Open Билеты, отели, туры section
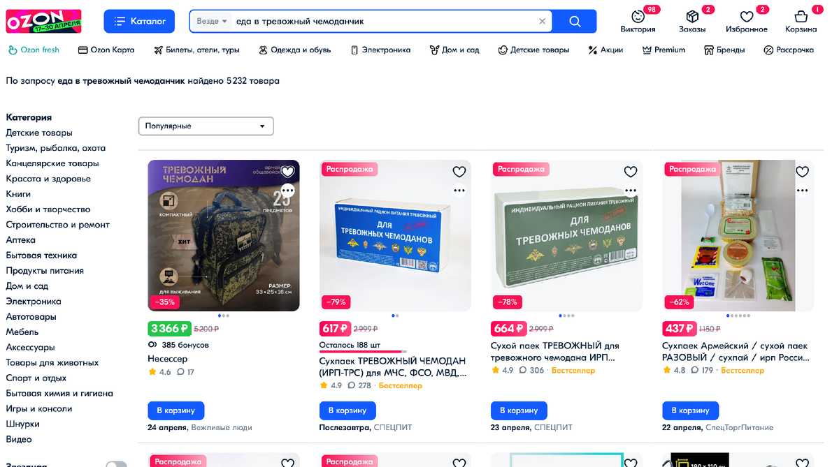This screenshot has height=467, width=839. tap(196, 50)
